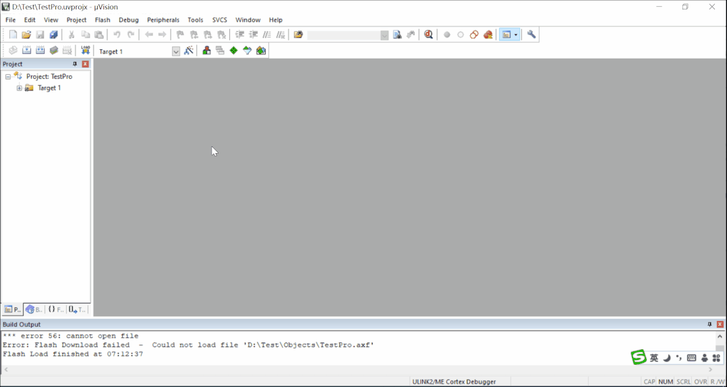The image size is (727, 387).
Task: Cut selection with the scissors icon
Action: tap(72, 35)
